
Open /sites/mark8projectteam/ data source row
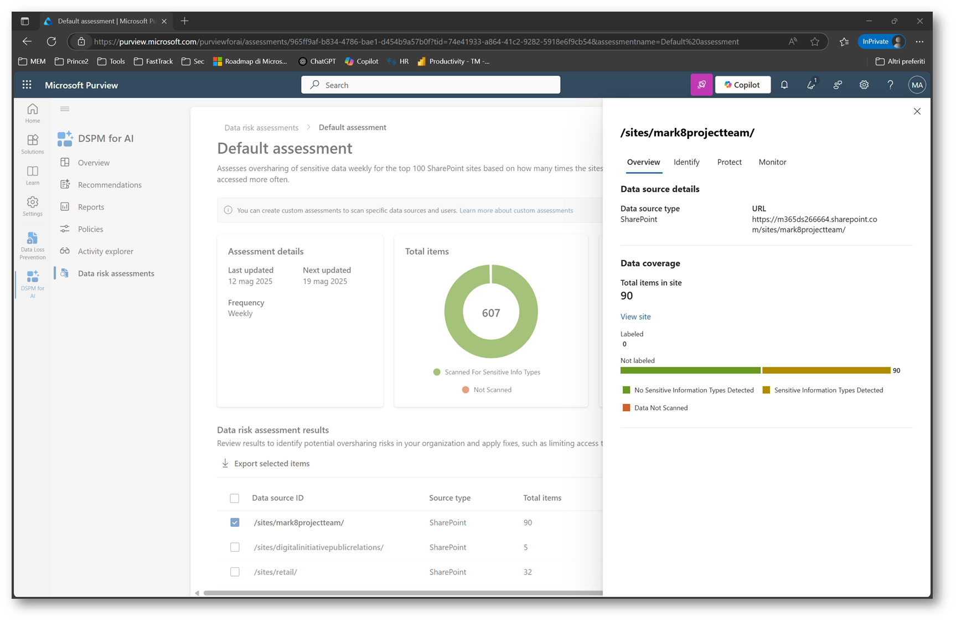(298, 522)
